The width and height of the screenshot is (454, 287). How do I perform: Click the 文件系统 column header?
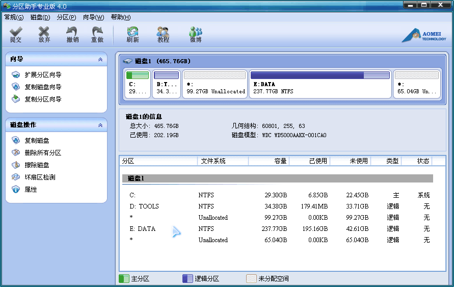(213, 161)
